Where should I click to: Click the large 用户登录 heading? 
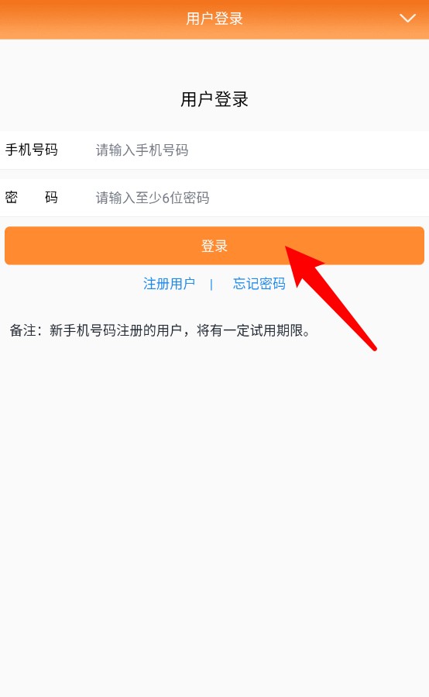(x=214, y=99)
